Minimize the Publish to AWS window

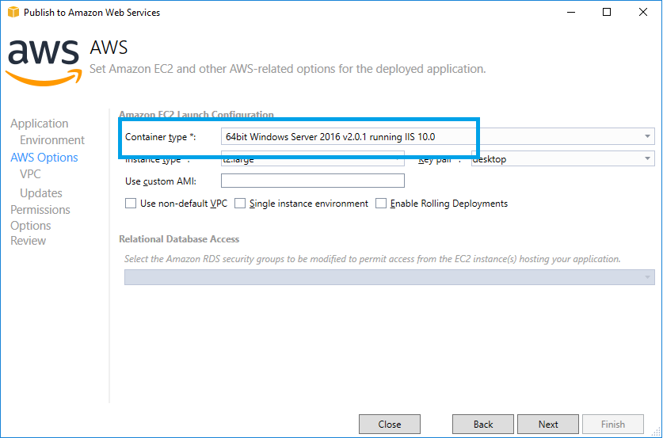pos(571,12)
